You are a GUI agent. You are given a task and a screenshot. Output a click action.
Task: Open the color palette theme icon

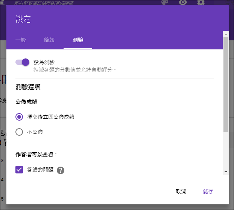(x=165, y=2)
